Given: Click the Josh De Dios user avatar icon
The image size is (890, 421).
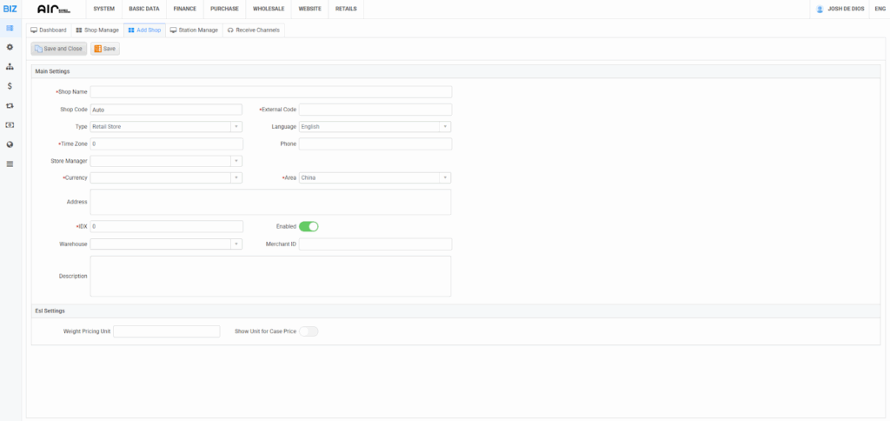Looking at the screenshot, I should 820,9.
